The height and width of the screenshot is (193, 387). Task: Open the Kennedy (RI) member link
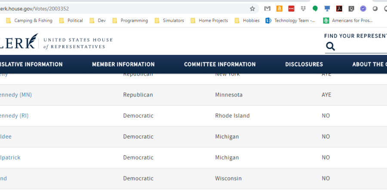pos(14,116)
